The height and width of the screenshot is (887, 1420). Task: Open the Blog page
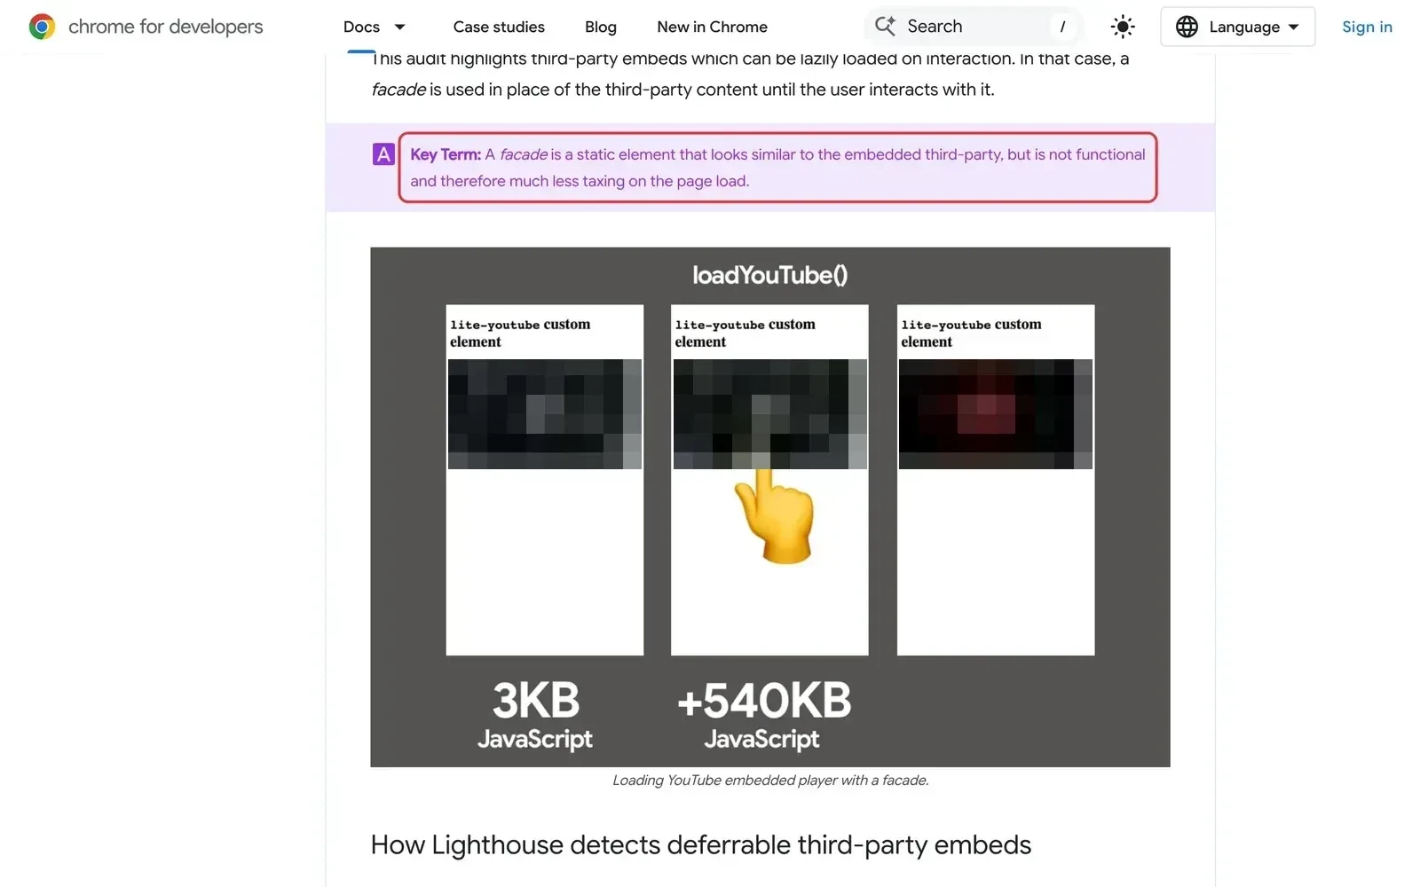click(x=601, y=27)
